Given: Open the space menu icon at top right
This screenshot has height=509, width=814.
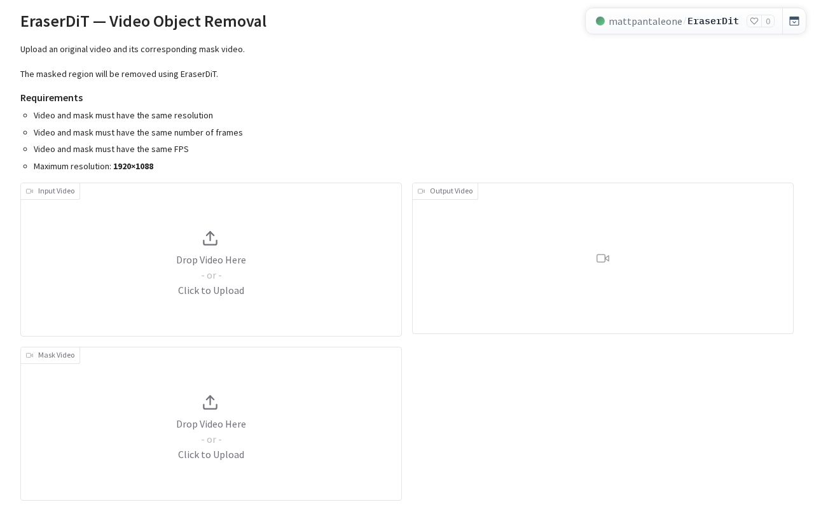Looking at the screenshot, I should tap(794, 21).
